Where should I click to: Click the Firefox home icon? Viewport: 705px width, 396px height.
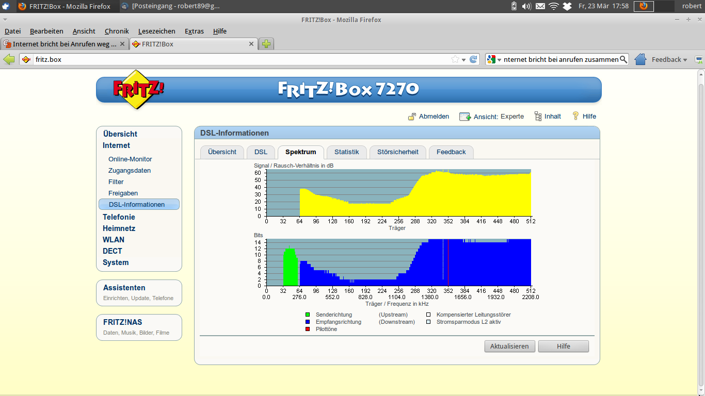640,59
